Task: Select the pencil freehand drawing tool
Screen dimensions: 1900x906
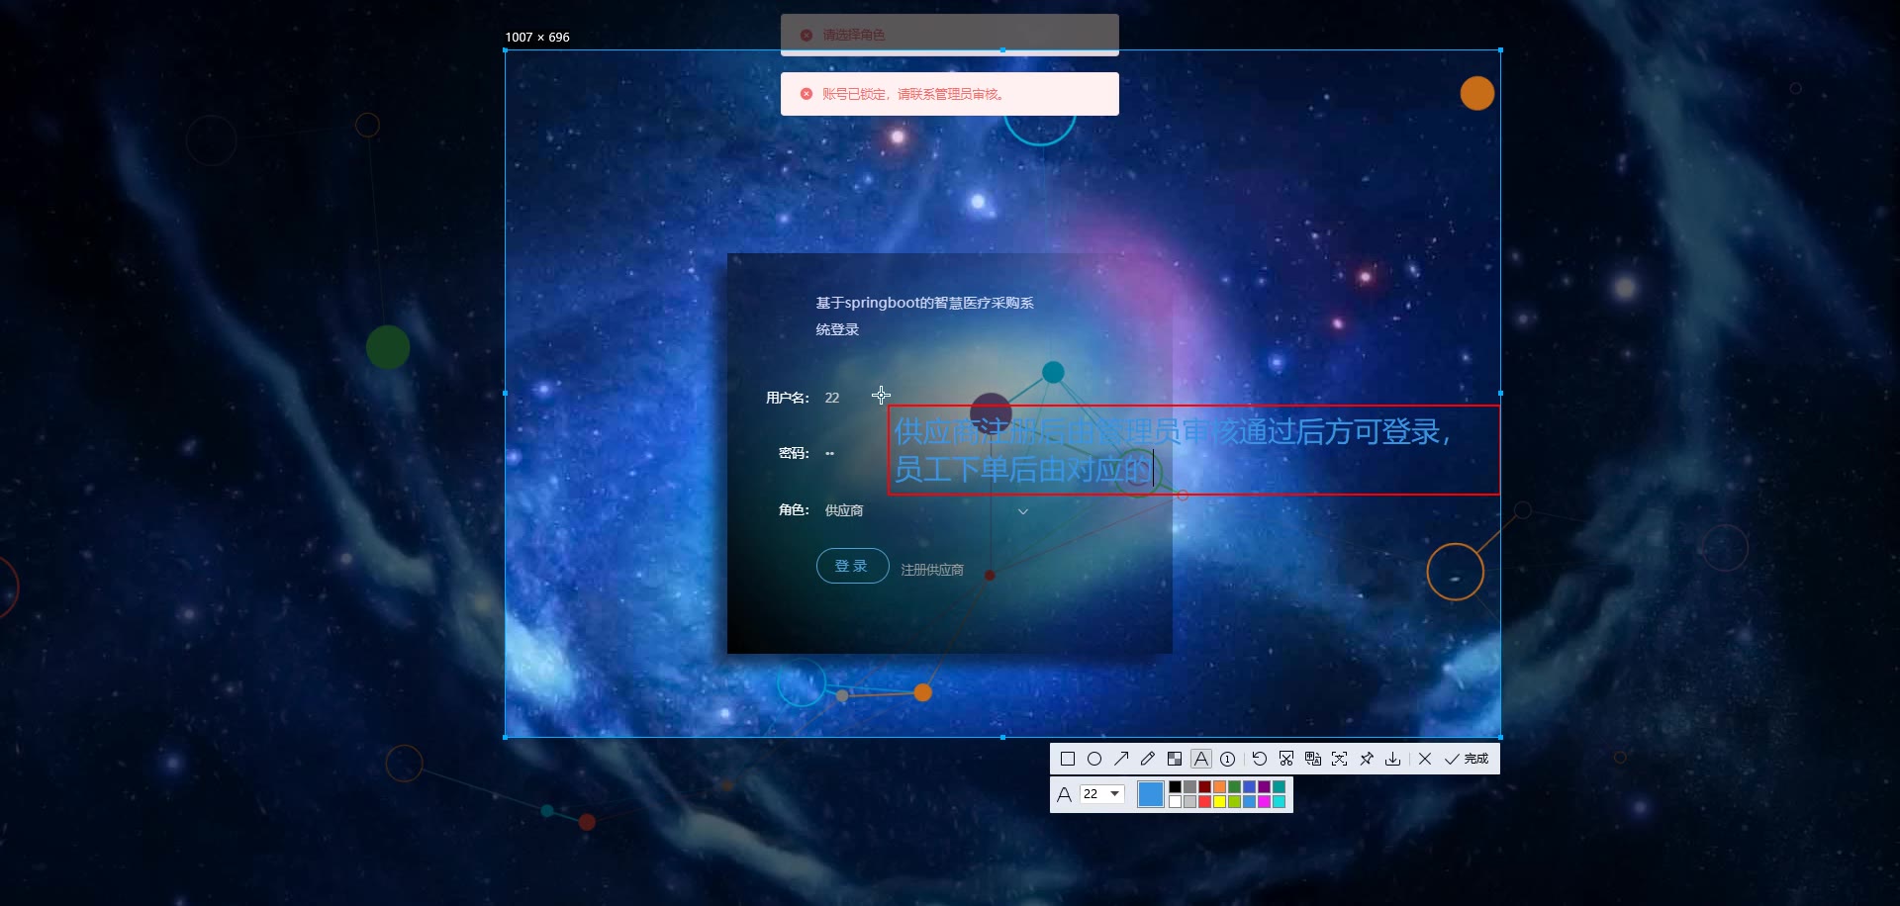Action: click(1148, 759)
